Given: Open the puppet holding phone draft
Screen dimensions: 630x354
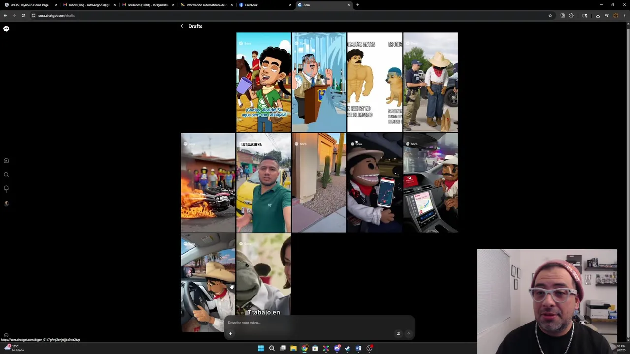Looking at the screenshot, I should [x=375, y=182].
